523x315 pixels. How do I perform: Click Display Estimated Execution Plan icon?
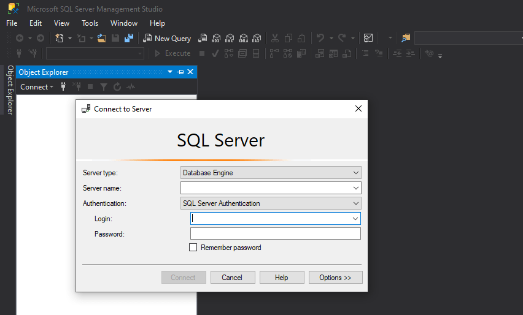click(x=229, y=53)
